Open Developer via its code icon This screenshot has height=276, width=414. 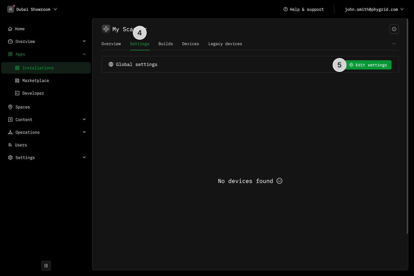point(17,93)
